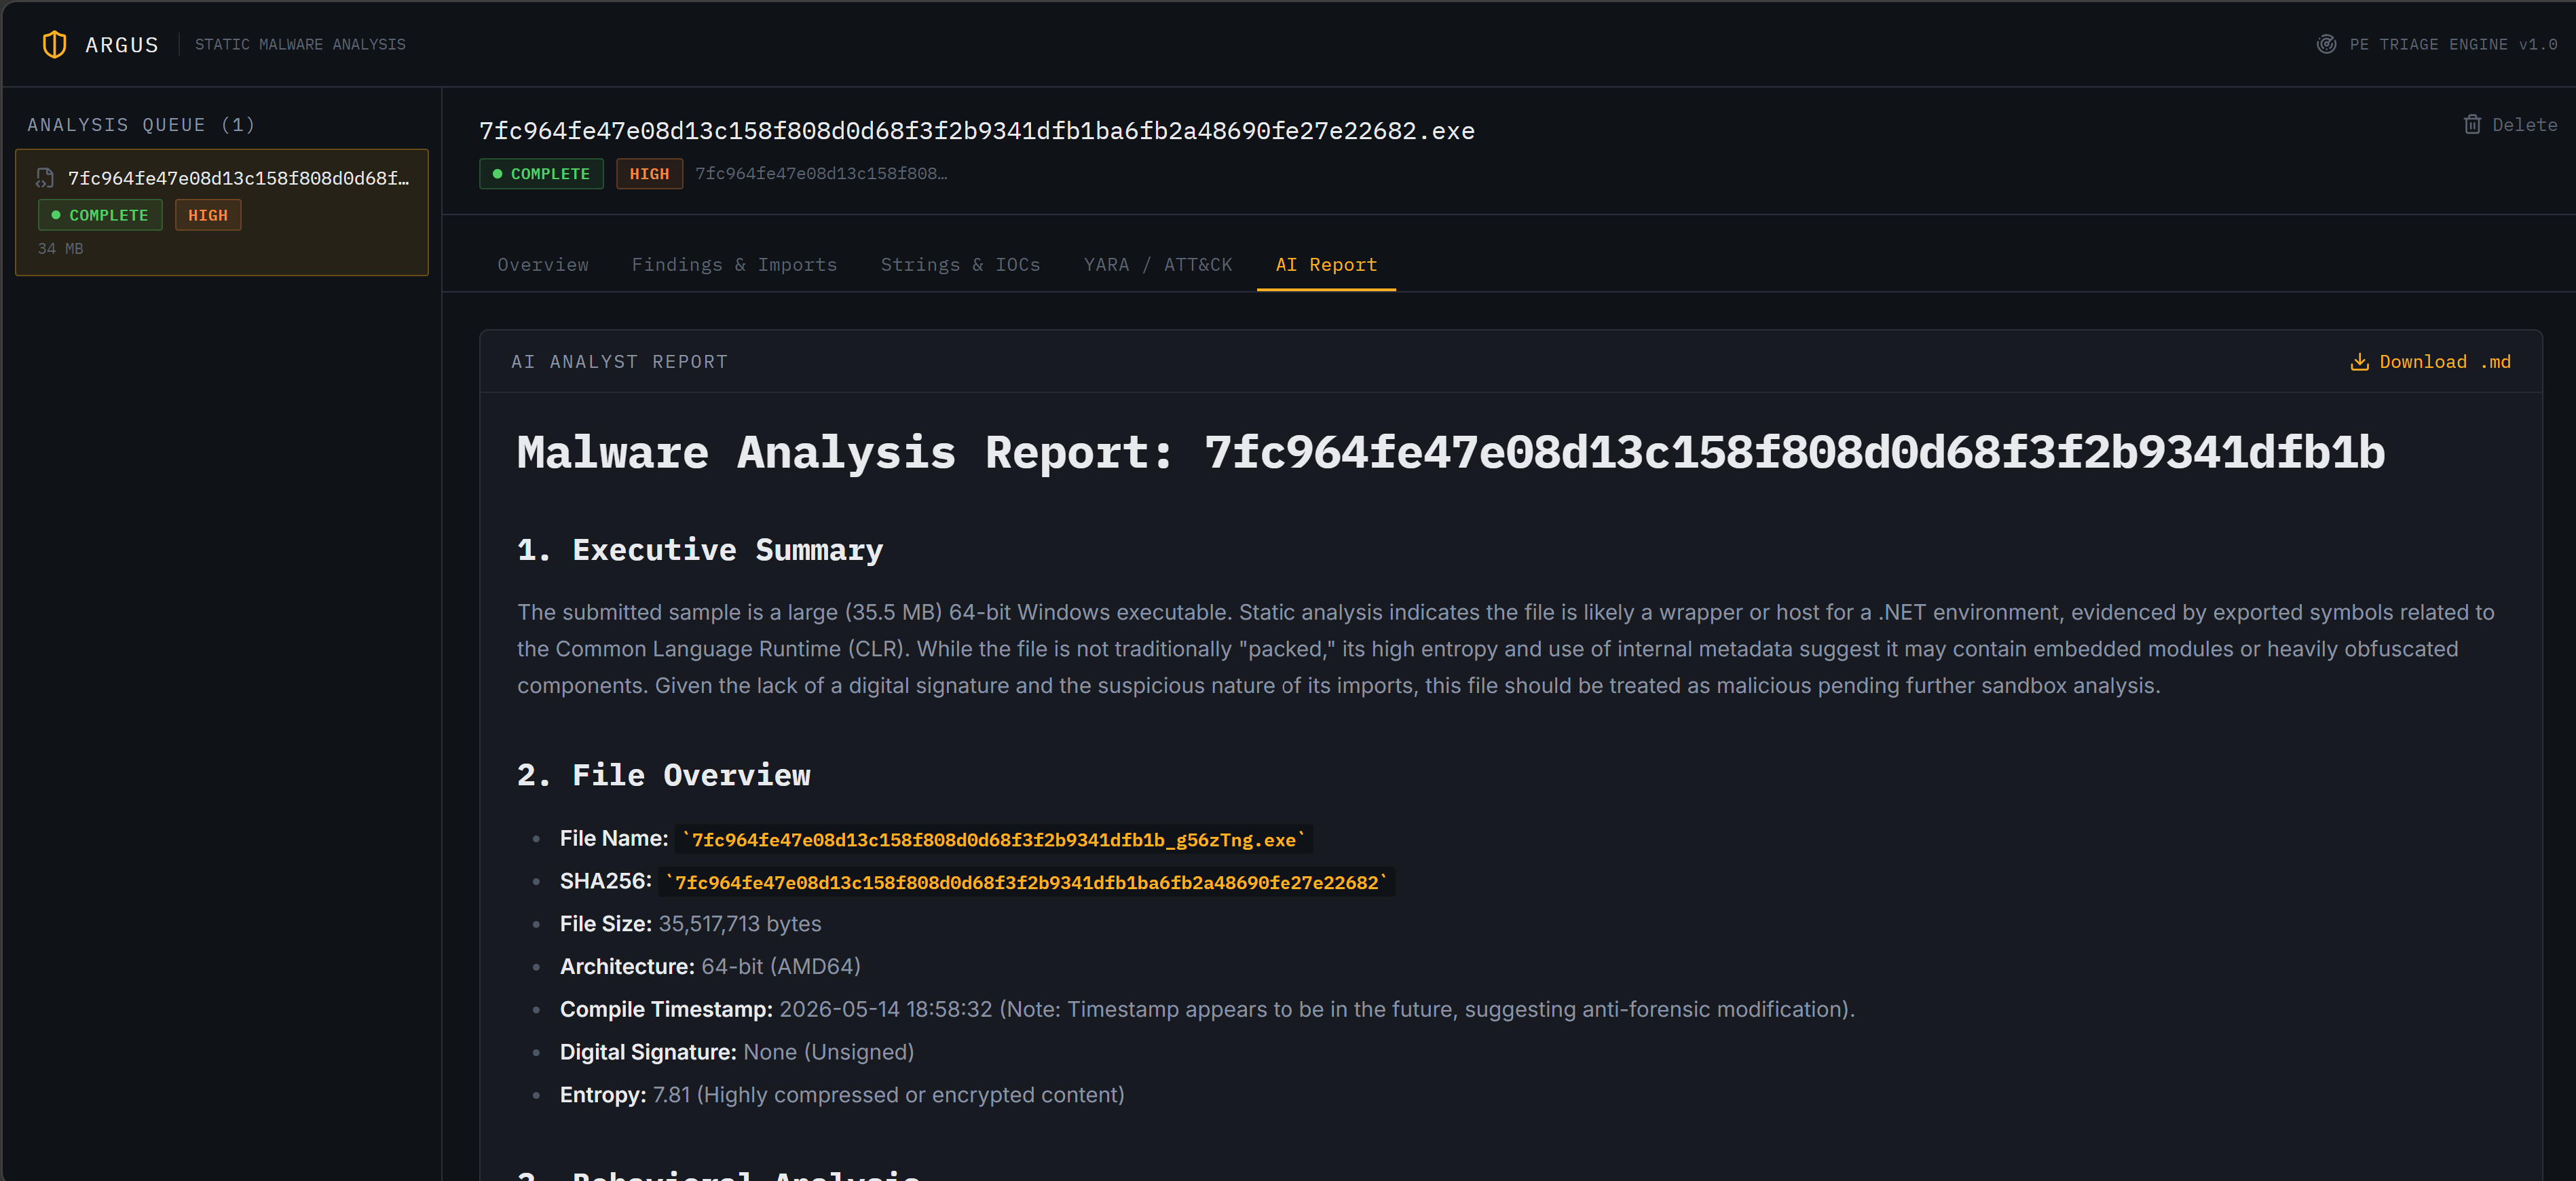2576x1181 pixels.
Task: Click the 2. File Overview heading
Action: point(664,775)
